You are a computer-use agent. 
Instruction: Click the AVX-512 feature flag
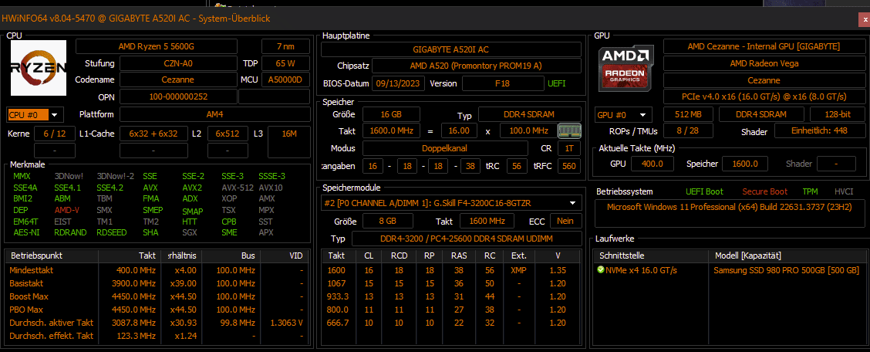pos(237,188)
